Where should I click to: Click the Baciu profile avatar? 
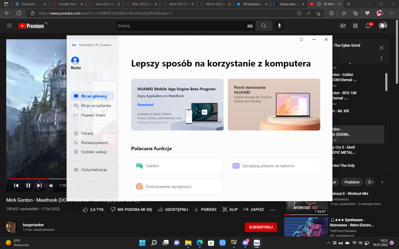click(75, 60)
